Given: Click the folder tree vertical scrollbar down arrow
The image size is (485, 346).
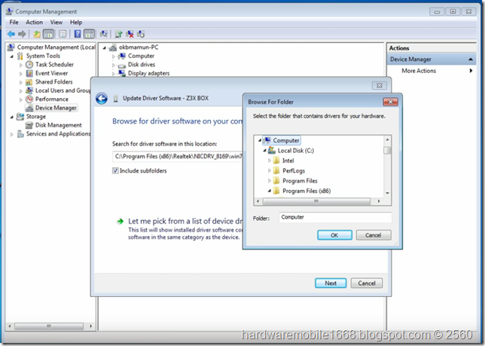Looking at the screenshot, I should tap(387, 193).
